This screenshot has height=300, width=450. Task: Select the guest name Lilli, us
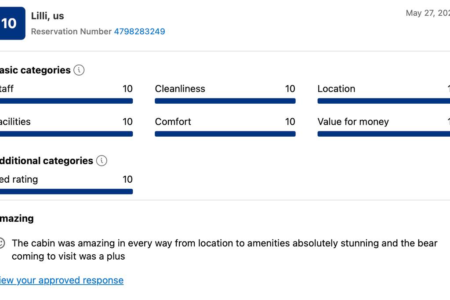pos(47,16)
